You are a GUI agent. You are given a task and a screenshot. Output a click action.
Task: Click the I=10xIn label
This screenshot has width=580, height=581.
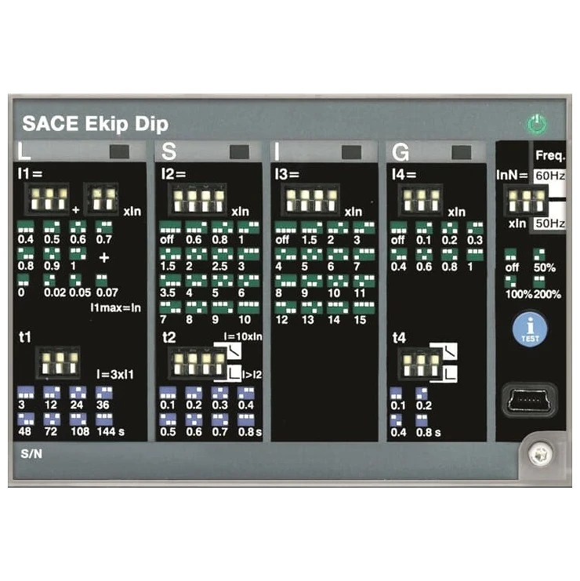[x=243, y=336]
